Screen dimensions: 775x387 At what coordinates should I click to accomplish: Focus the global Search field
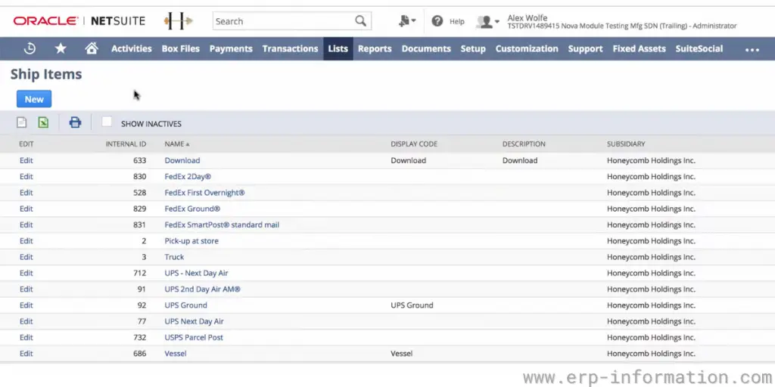pyautogui.click(x=285, y=21)
